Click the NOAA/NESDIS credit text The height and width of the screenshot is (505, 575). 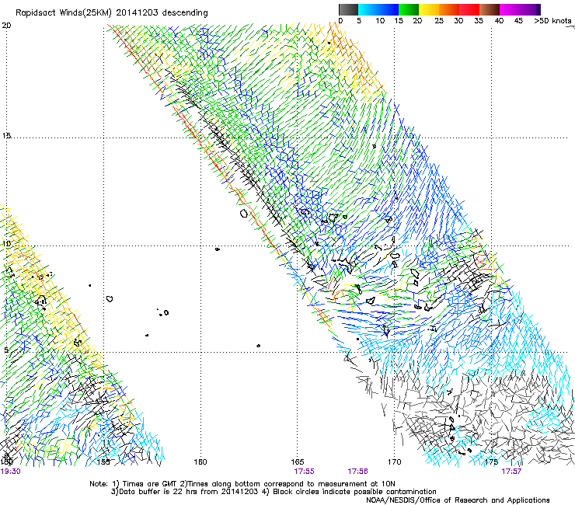[x=458, y=500]
